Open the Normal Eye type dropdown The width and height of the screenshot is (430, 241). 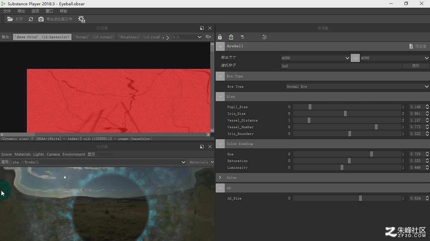coord(357,87)
